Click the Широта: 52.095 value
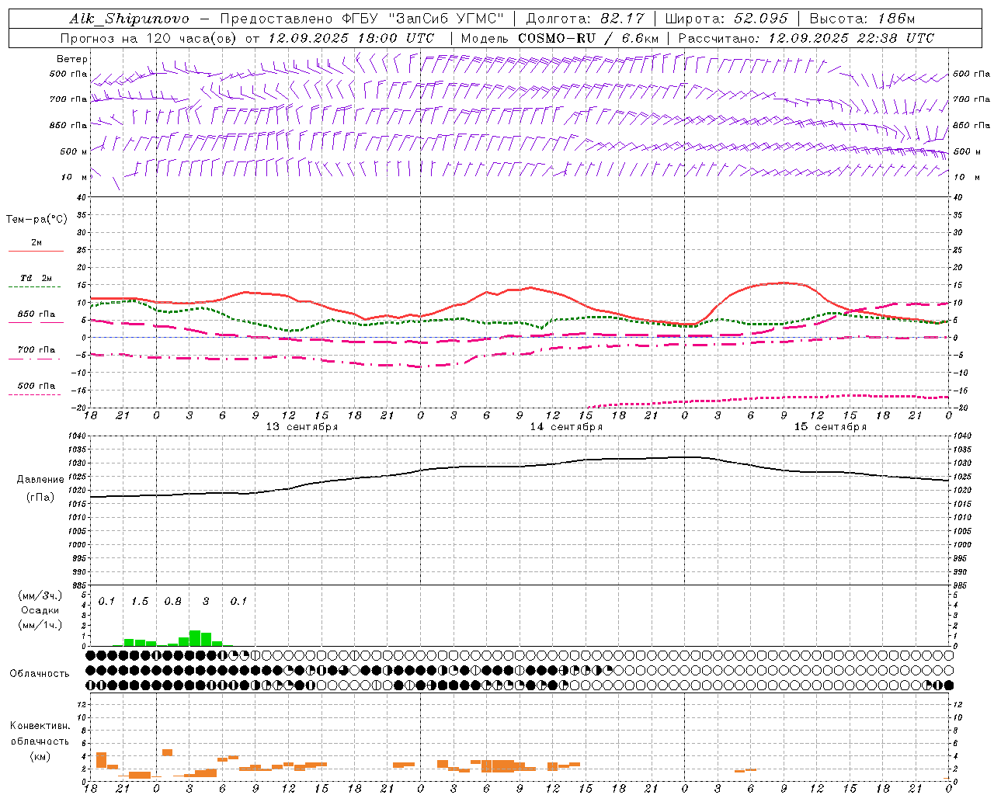The height and width of the screenshot is (795, 994). [x=726, y=19]
